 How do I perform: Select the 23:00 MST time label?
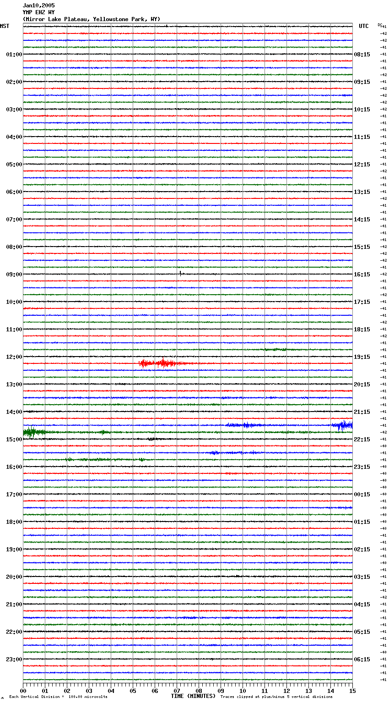click(x=14, y=659)
